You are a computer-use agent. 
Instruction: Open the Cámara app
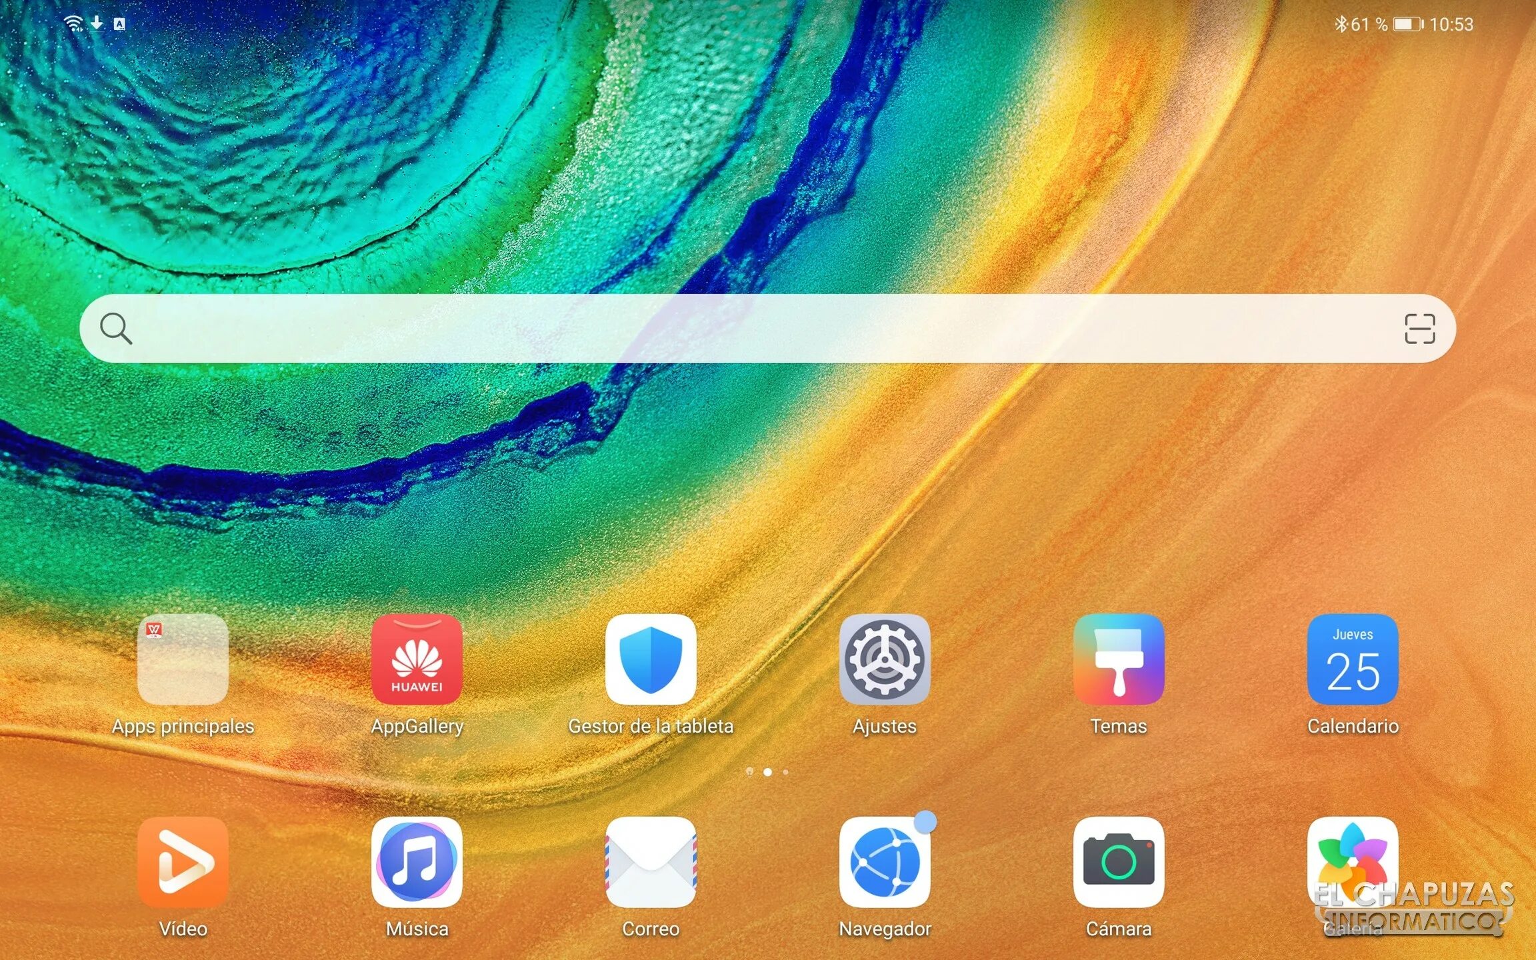click(1119, 862)
